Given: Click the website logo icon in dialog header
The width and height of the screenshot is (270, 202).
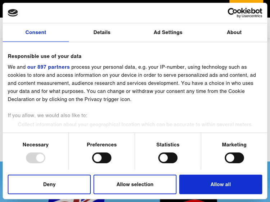Looking at the screenshot, I should [x=13, y=13].
